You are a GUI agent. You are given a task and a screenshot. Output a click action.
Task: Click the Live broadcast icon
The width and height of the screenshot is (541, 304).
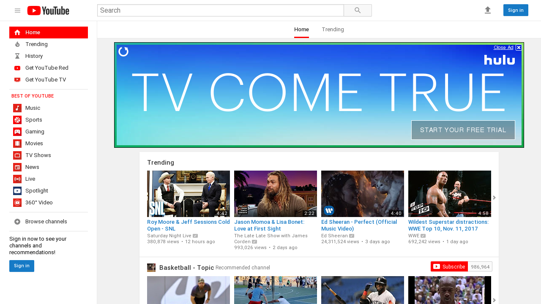(x=17, y=179)
